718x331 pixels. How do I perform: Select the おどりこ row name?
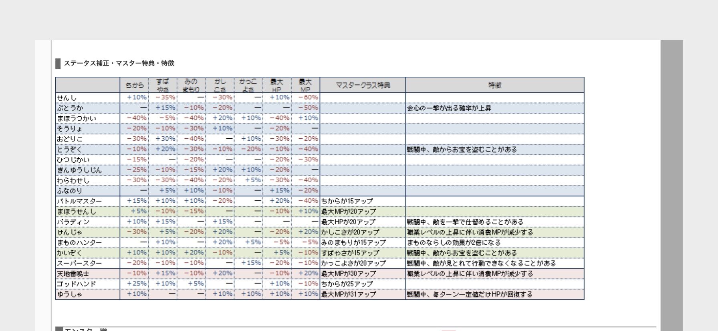click(70, 139)
